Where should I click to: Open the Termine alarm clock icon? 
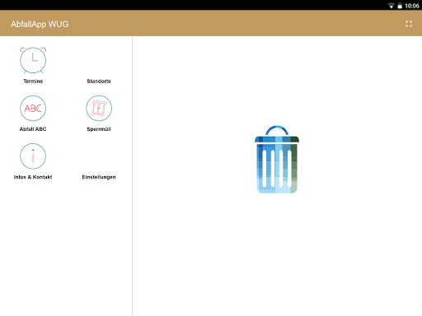point(33,60)
